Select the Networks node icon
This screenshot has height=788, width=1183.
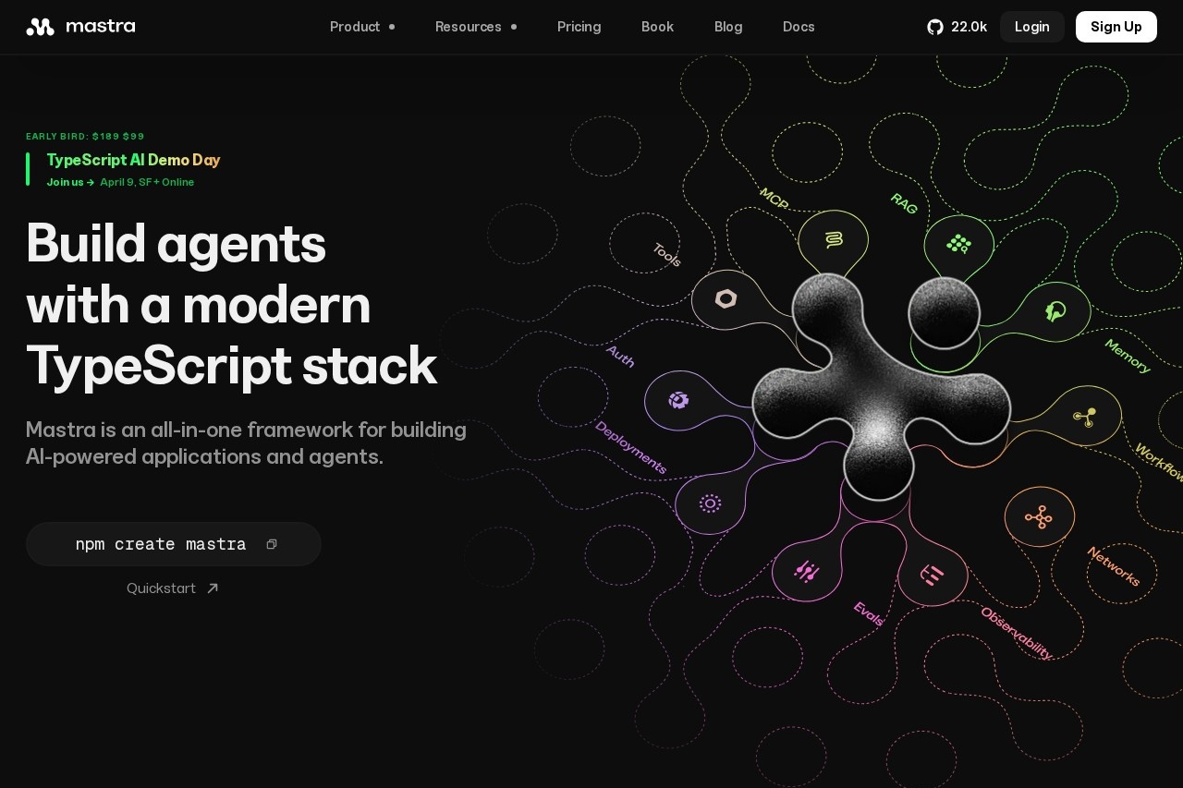(1039, 517)
